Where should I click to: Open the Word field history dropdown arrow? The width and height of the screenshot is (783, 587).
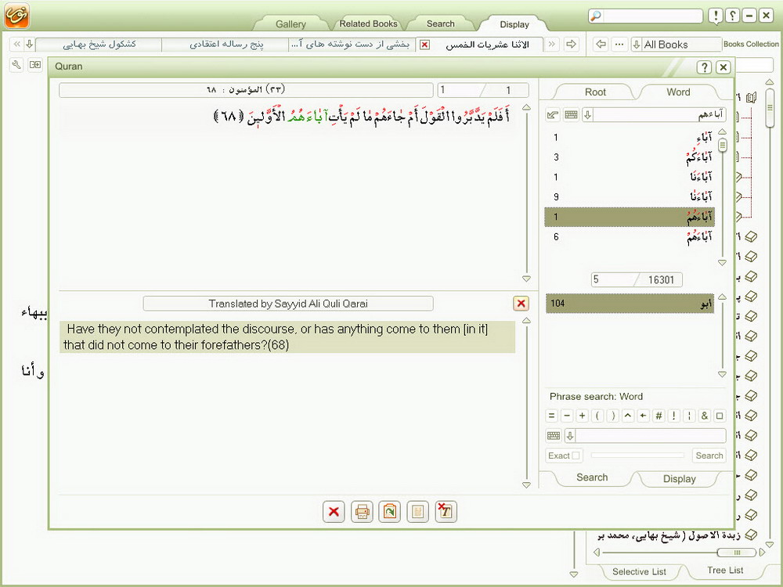coord(588,115)
